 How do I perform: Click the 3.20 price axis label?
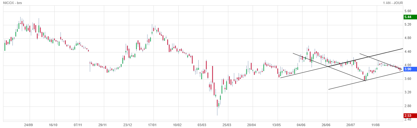click(x=407, y=92)
